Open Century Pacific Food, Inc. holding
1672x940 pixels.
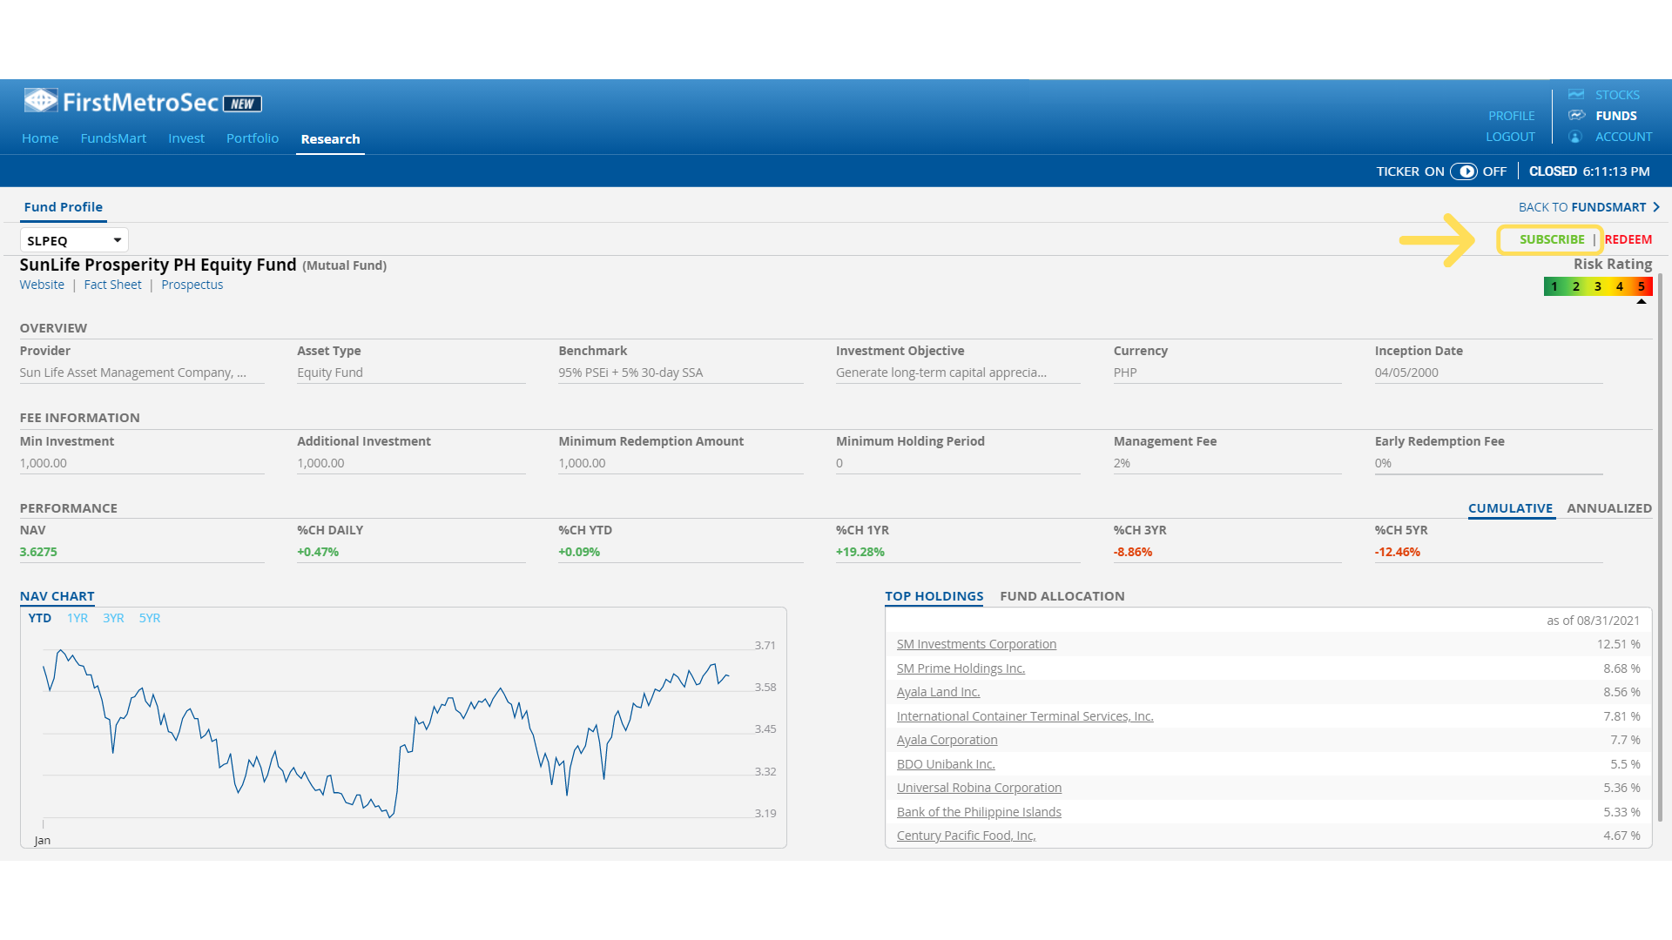pyautogui.click(x=966, y=836)
